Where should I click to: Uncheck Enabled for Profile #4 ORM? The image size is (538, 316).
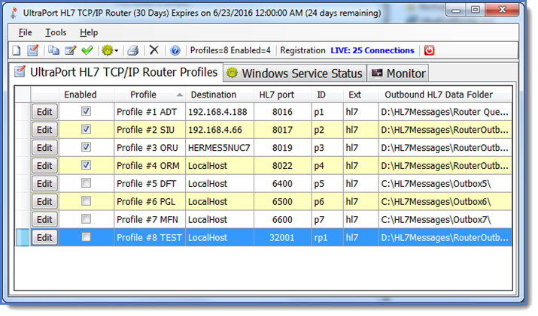[x=86, y=165]
